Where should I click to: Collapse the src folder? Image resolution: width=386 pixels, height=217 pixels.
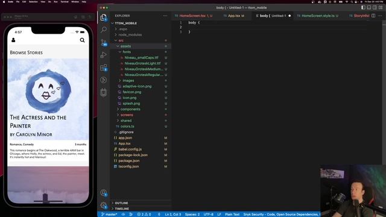[x=141, y=40]
